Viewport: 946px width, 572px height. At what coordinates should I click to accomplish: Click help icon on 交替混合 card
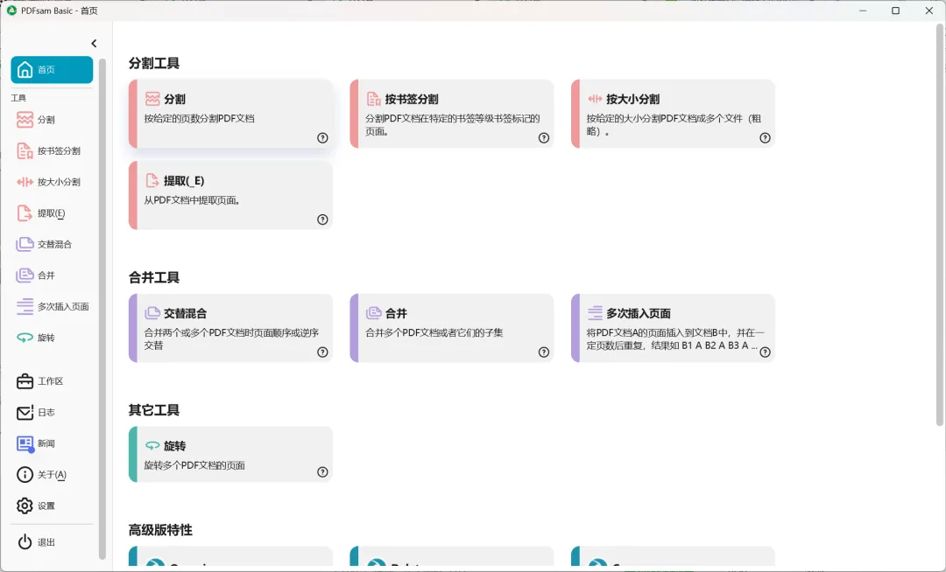322,352
